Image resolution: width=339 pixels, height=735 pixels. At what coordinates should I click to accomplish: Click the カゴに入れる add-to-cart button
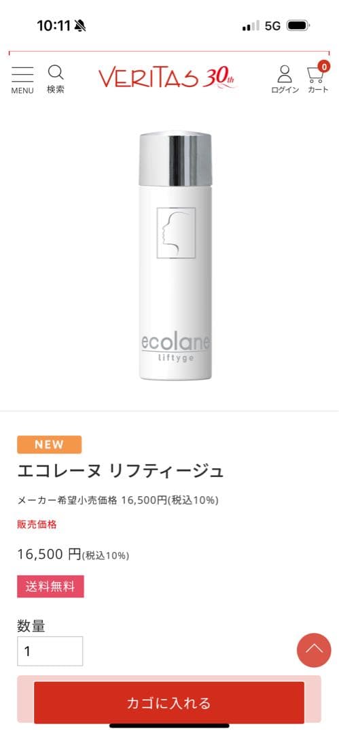pos(169,702)
